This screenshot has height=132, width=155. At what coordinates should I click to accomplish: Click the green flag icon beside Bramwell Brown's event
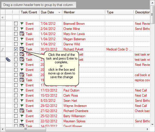tap(22, 24)
